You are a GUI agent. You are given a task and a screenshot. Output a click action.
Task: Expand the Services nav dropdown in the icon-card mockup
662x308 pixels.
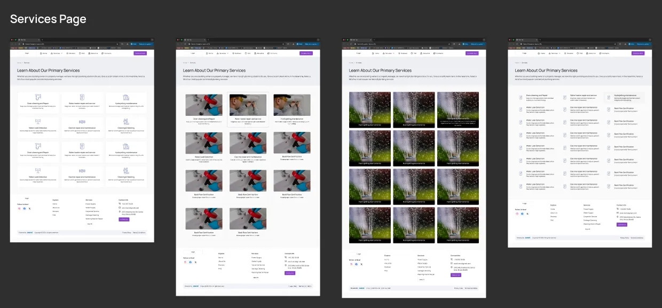tap(57, 53)
